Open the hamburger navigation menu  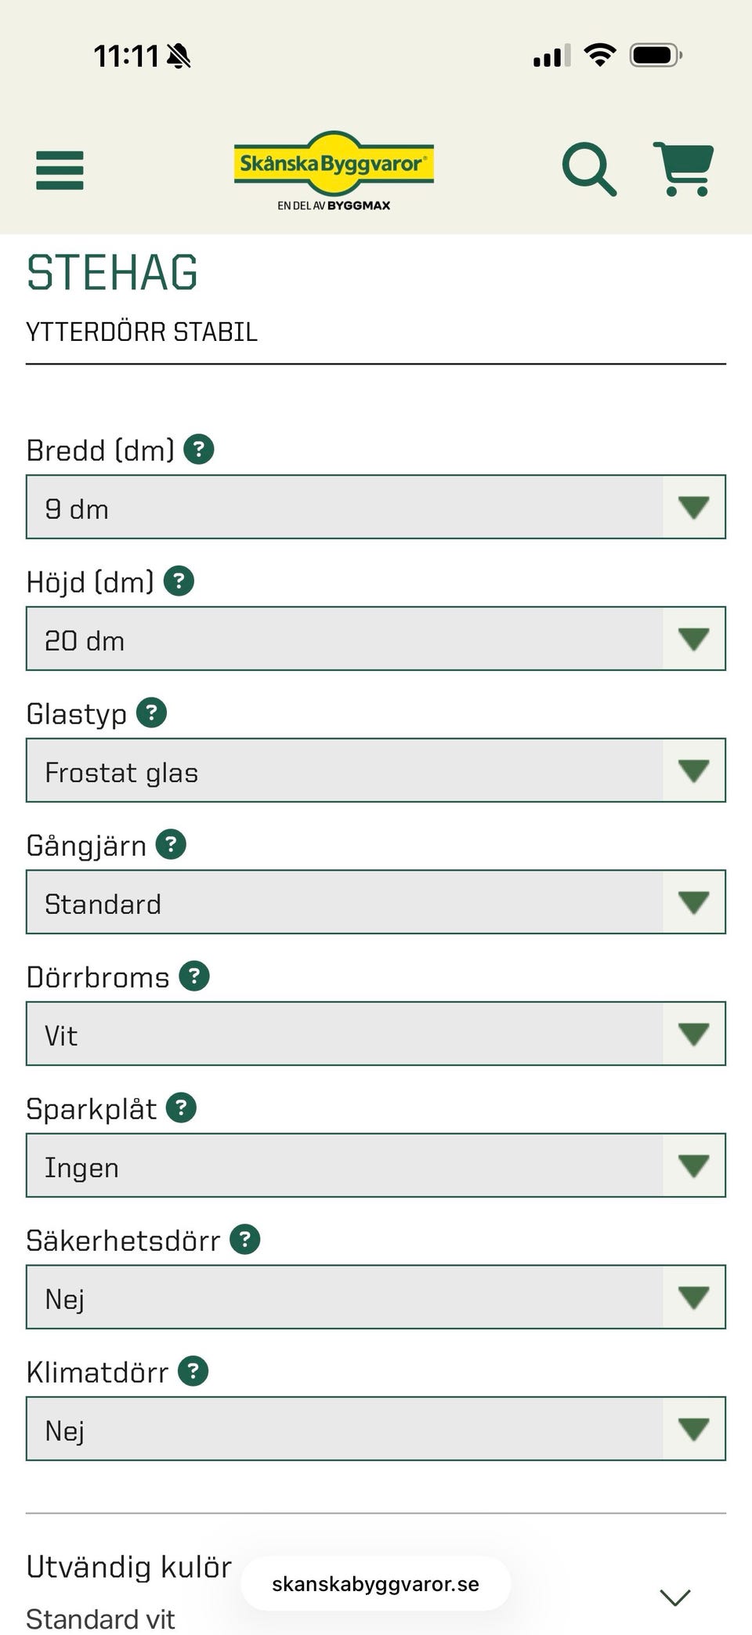(x=60, y=170)
